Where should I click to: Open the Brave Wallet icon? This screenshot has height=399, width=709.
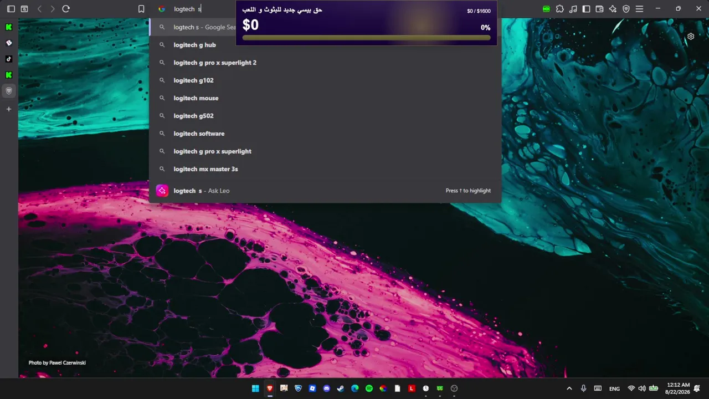tap(599, 9)
